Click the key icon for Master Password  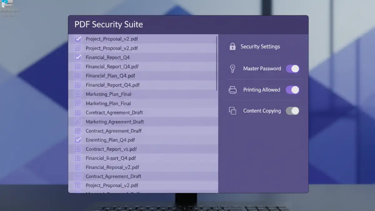[x=232, y=68]
